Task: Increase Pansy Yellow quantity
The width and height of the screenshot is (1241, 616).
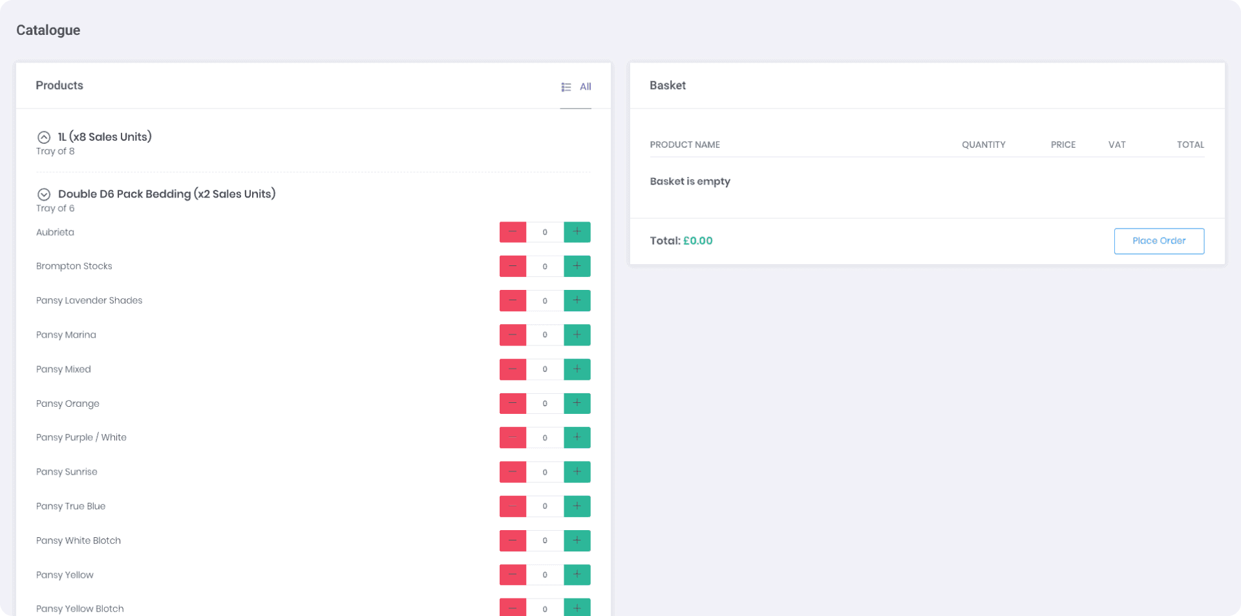Action: pos(577,575)
